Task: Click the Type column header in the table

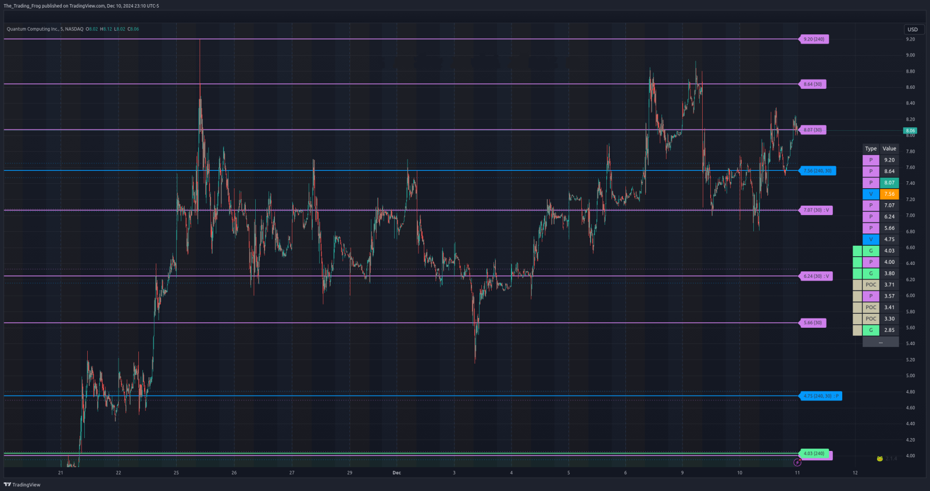Action: 871,149
